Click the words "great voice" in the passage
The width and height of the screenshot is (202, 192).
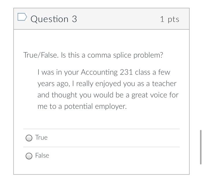(148, 95)
